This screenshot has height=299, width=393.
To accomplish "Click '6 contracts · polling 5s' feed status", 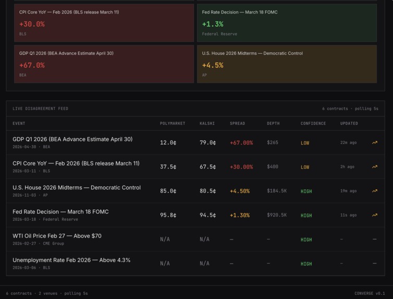I will (x=350, y=109).
